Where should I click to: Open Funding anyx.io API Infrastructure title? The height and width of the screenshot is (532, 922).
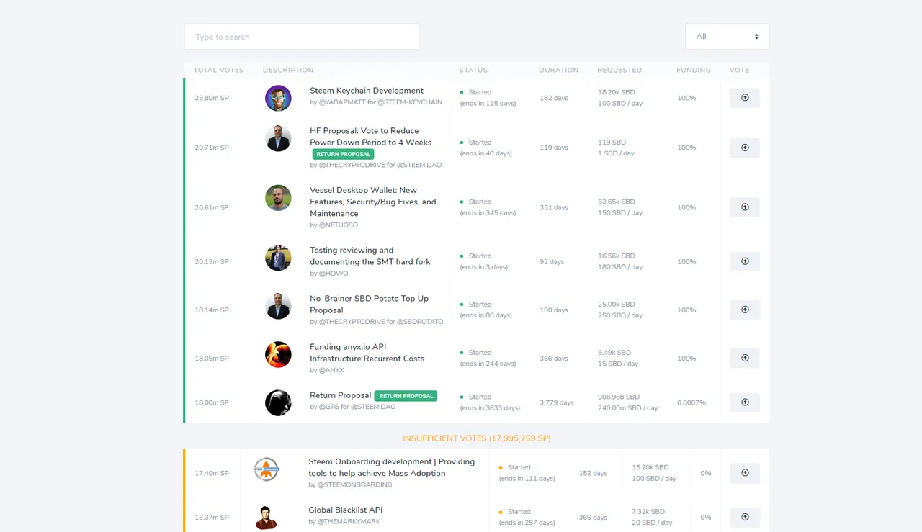coord(367,353)
